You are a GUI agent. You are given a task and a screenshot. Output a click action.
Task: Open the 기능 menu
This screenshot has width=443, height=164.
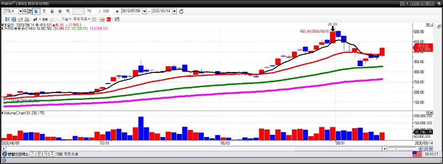point(66,19)
